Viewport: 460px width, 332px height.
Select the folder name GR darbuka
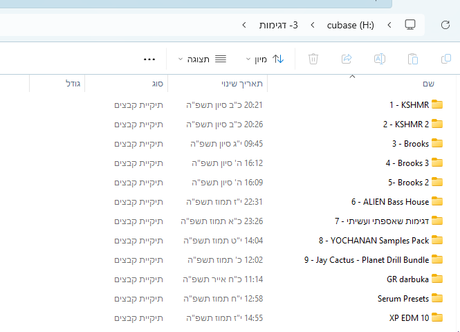coord(407,279)
